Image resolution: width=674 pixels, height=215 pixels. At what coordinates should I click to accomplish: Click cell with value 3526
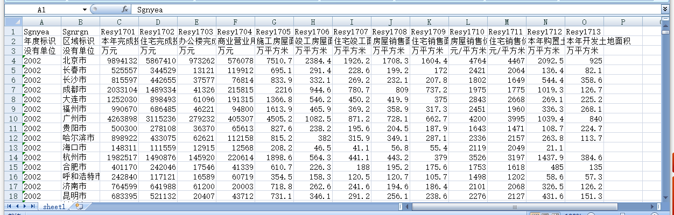point(468,157)
